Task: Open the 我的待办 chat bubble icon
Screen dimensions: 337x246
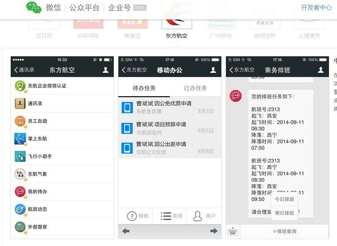Action: [20, 191]
